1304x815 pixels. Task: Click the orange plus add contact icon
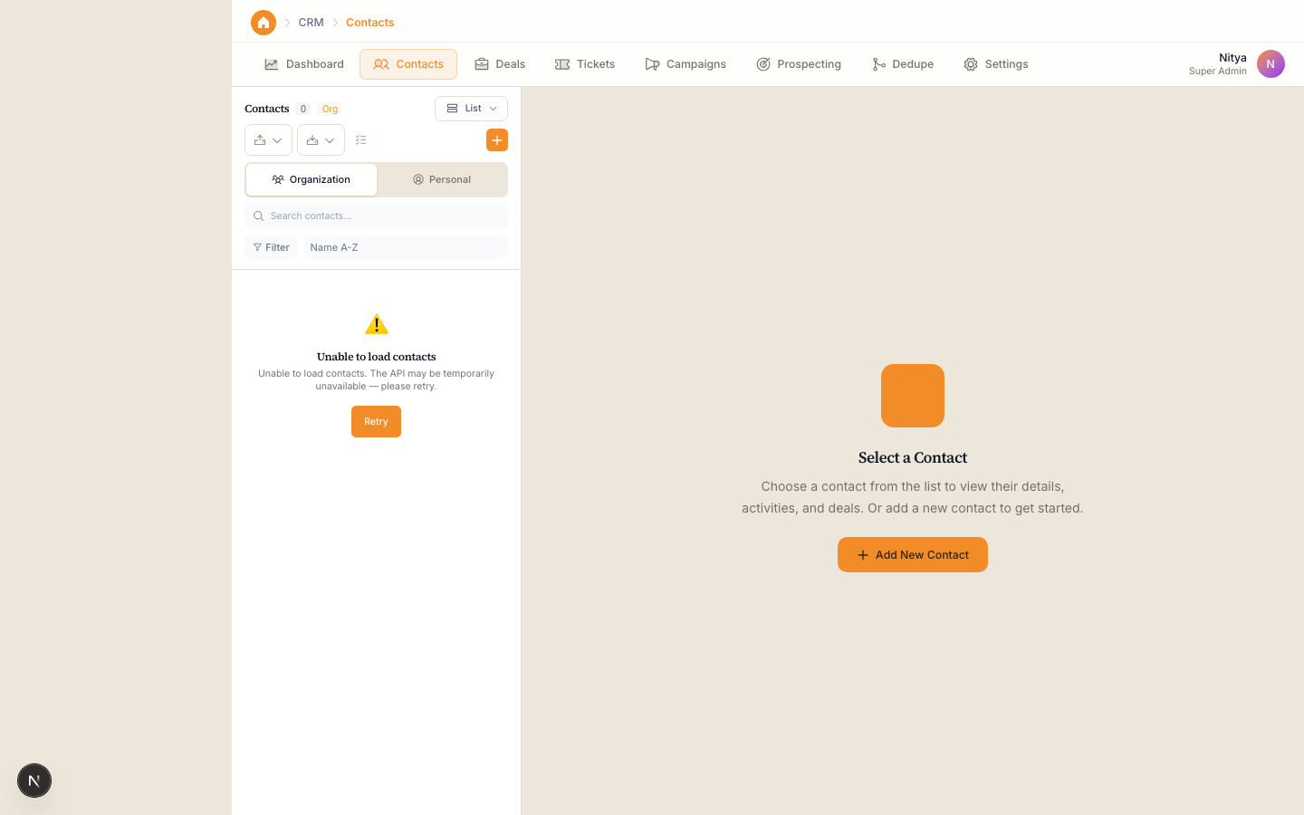497,140
